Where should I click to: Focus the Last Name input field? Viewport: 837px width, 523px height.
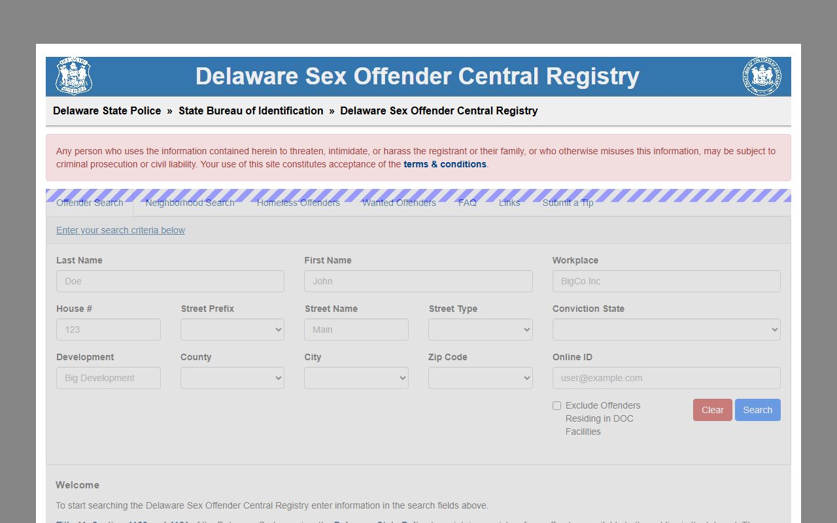pos(170,281)
